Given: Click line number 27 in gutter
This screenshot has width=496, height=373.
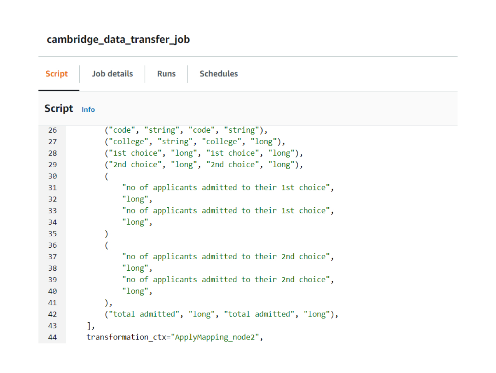Looking at the screenshot, I should coord(52,142).
